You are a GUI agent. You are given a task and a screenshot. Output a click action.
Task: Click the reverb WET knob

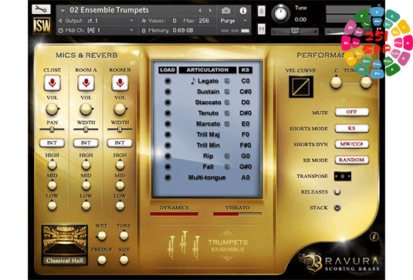101,236
